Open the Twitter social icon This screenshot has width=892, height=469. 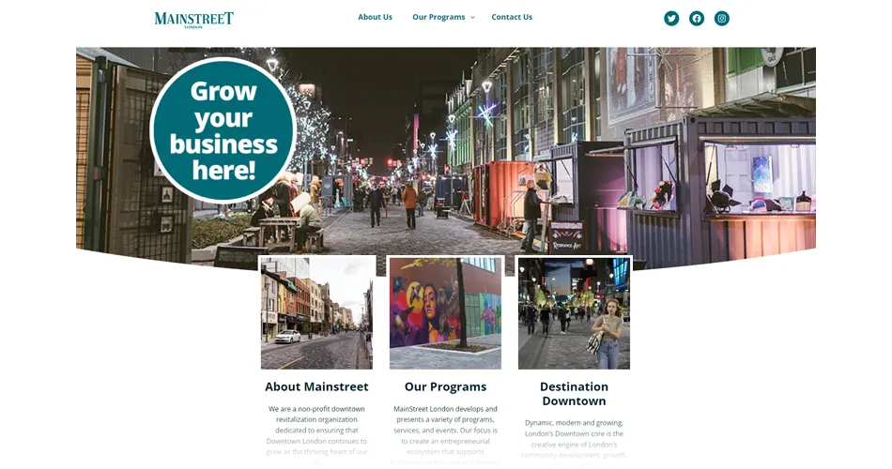click(671, 18)
